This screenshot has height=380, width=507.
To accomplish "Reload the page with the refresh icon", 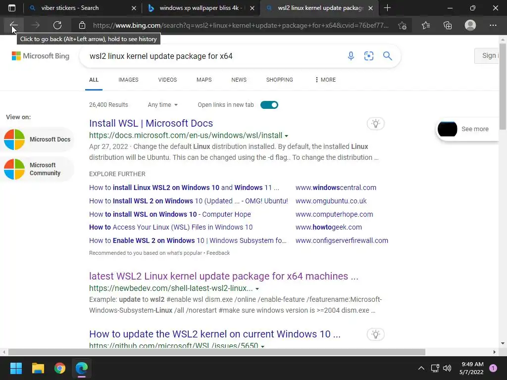I will (57, 25).
